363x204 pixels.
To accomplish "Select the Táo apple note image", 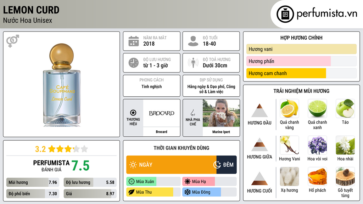I will tap(345, 108).
